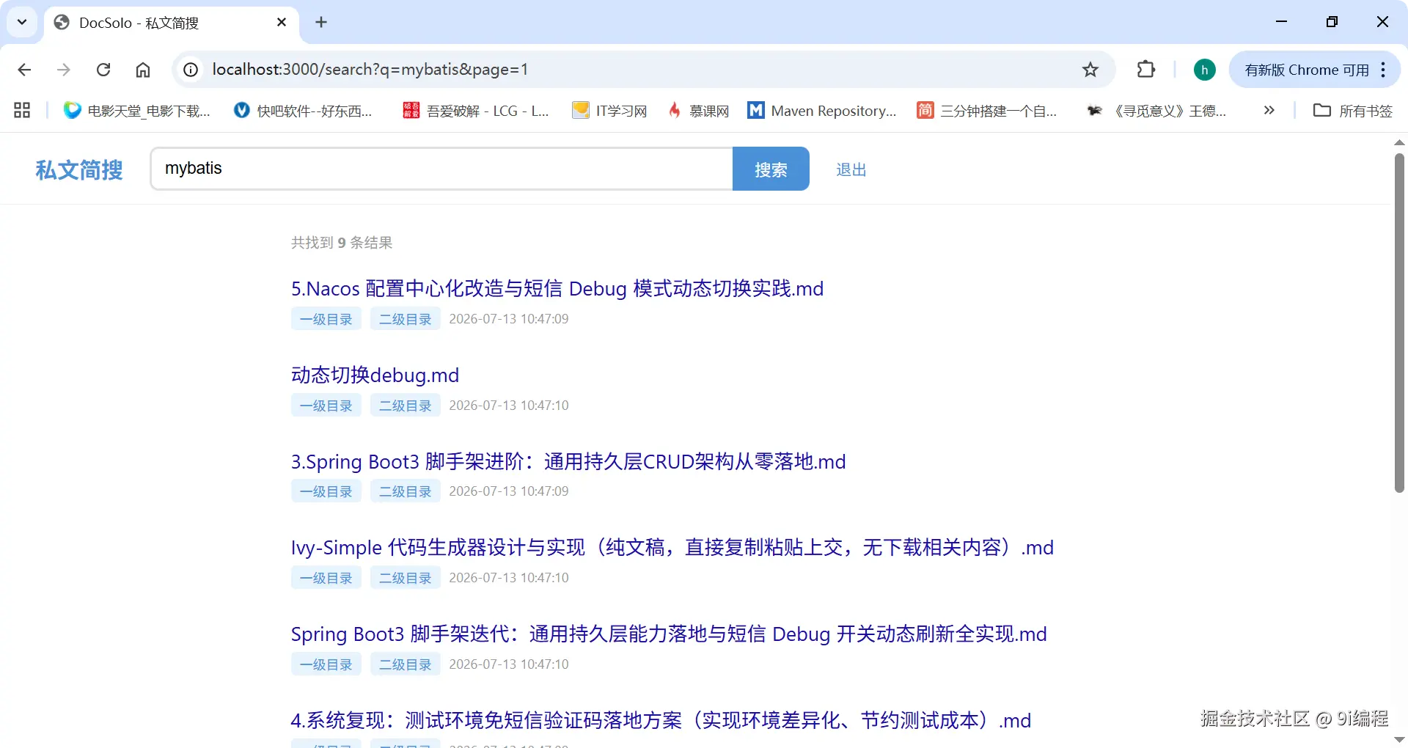Open a new tab

pyautogui.click(x=321, y=23)
